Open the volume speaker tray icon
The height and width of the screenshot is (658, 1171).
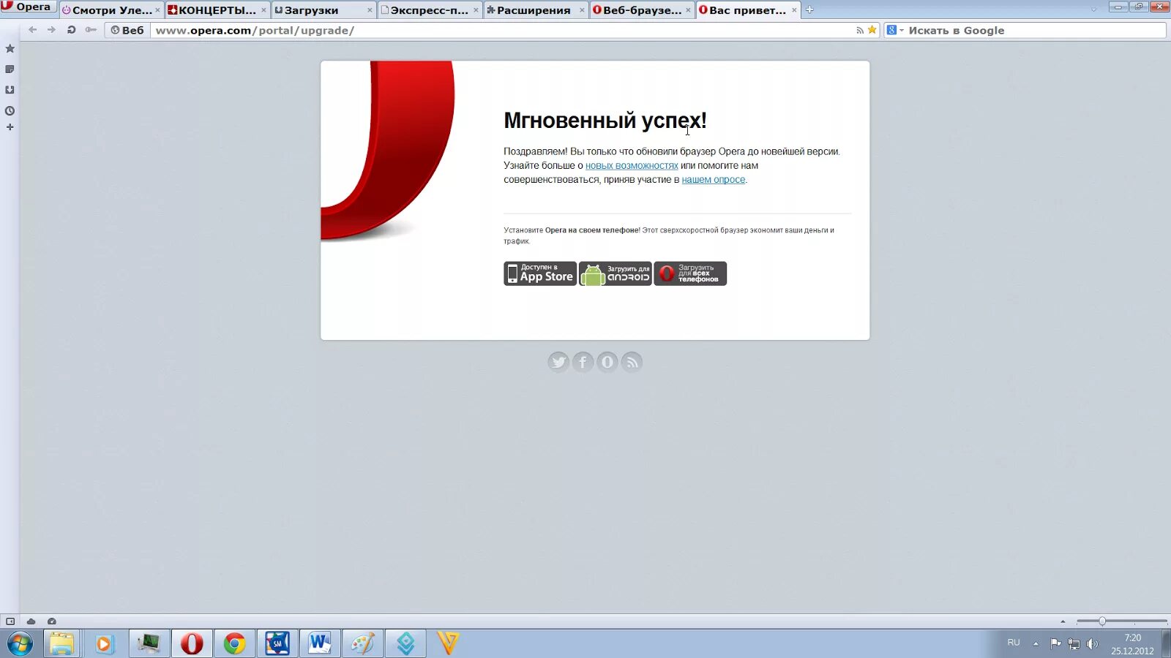pos(1092,644)
